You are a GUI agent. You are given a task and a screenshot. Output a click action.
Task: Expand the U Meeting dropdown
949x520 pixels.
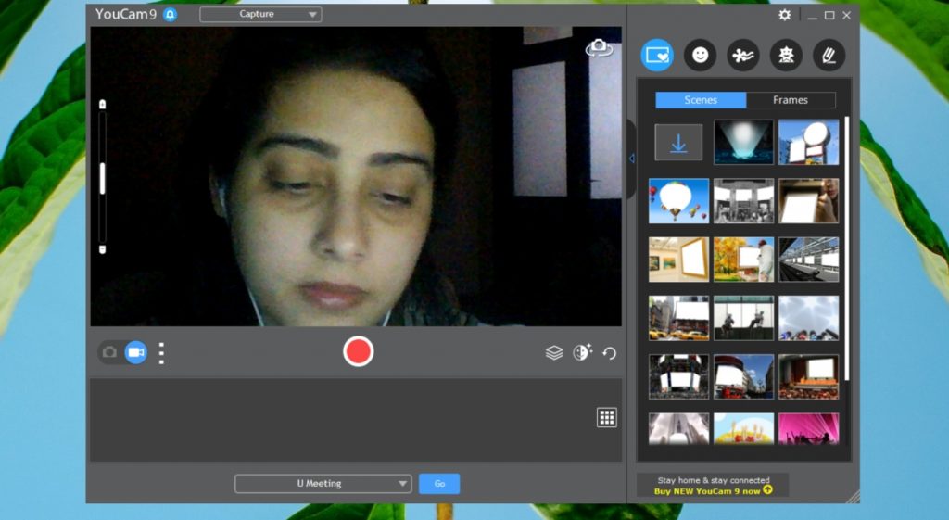click(323, 484)
